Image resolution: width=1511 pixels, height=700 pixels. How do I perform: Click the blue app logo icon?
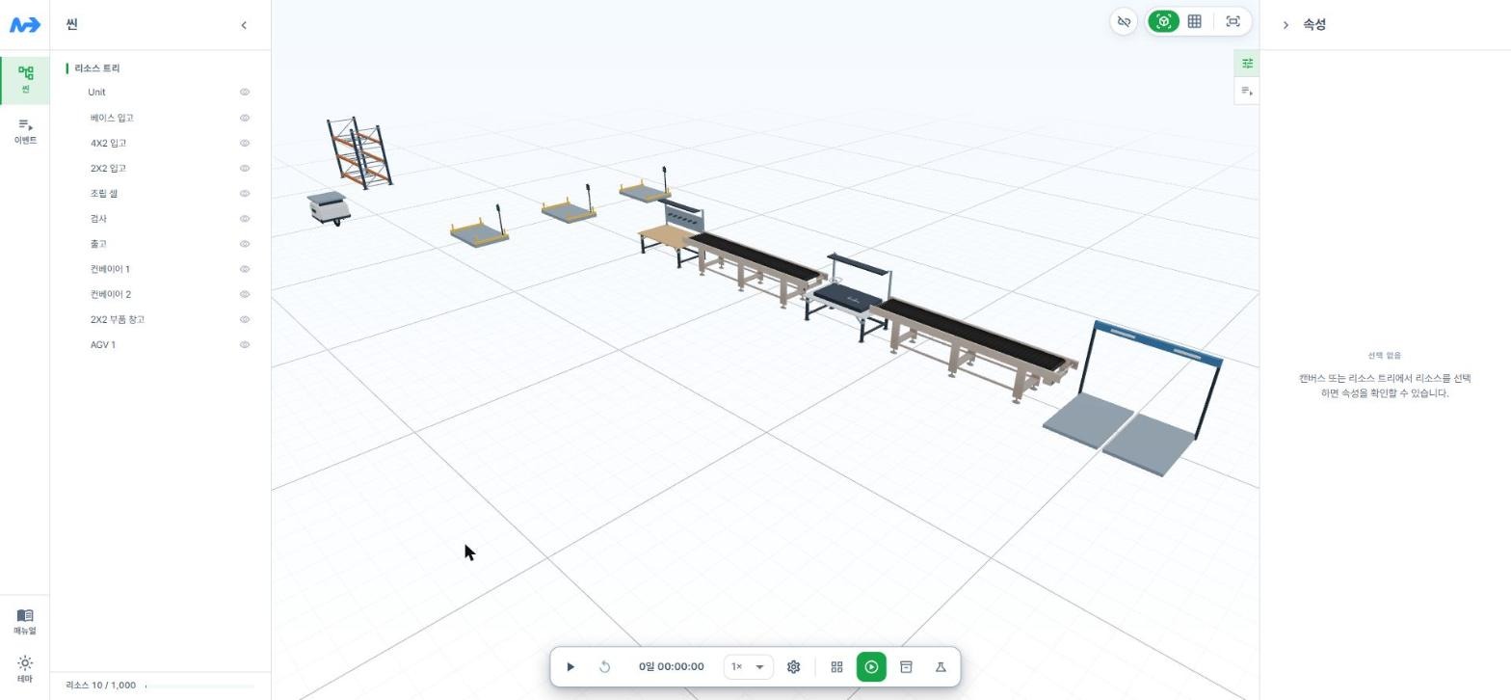(25, 25)
